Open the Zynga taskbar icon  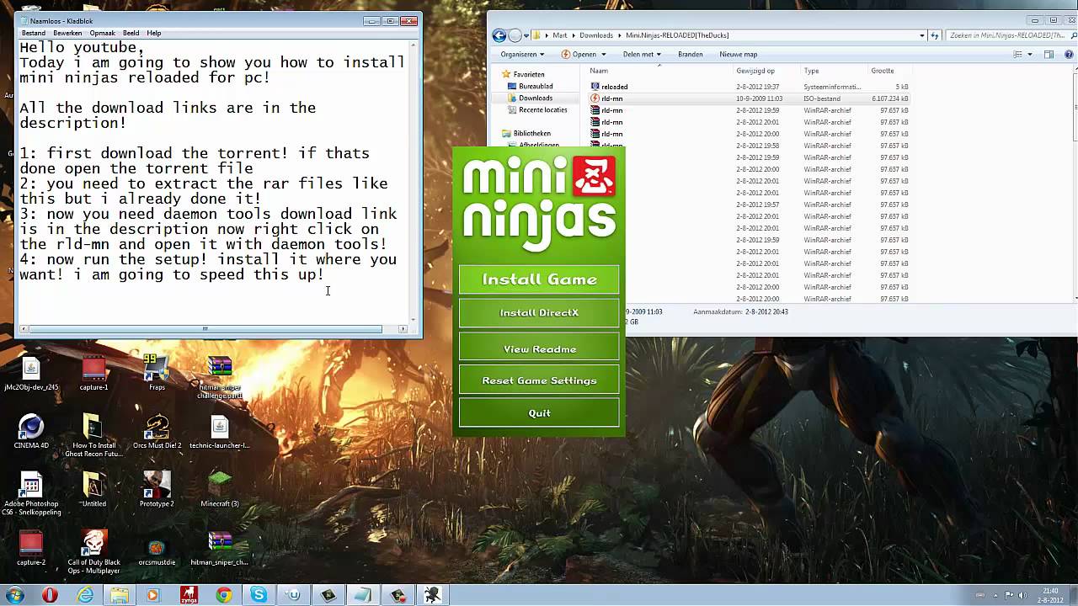(189, 595)
